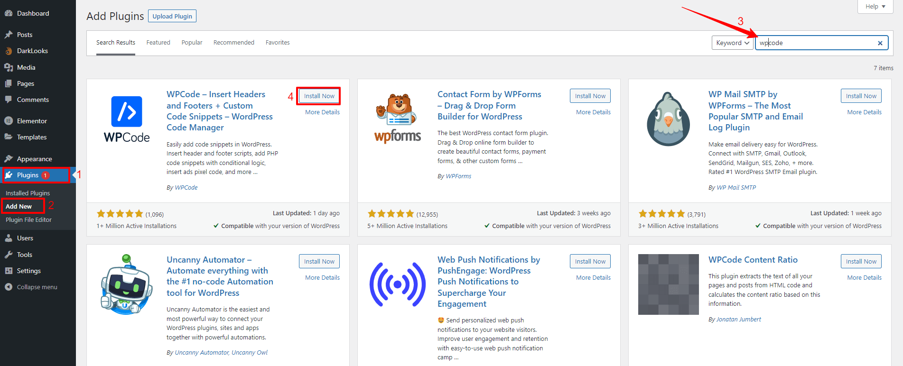
Task: Install WPCode Content Ratio plugin
Action: point(861,261)
